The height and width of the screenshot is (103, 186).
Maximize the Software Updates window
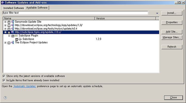180,3
